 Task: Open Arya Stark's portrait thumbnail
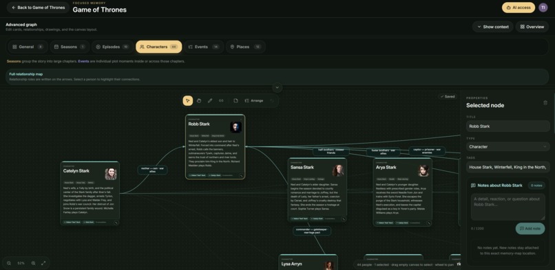(423, 170)
